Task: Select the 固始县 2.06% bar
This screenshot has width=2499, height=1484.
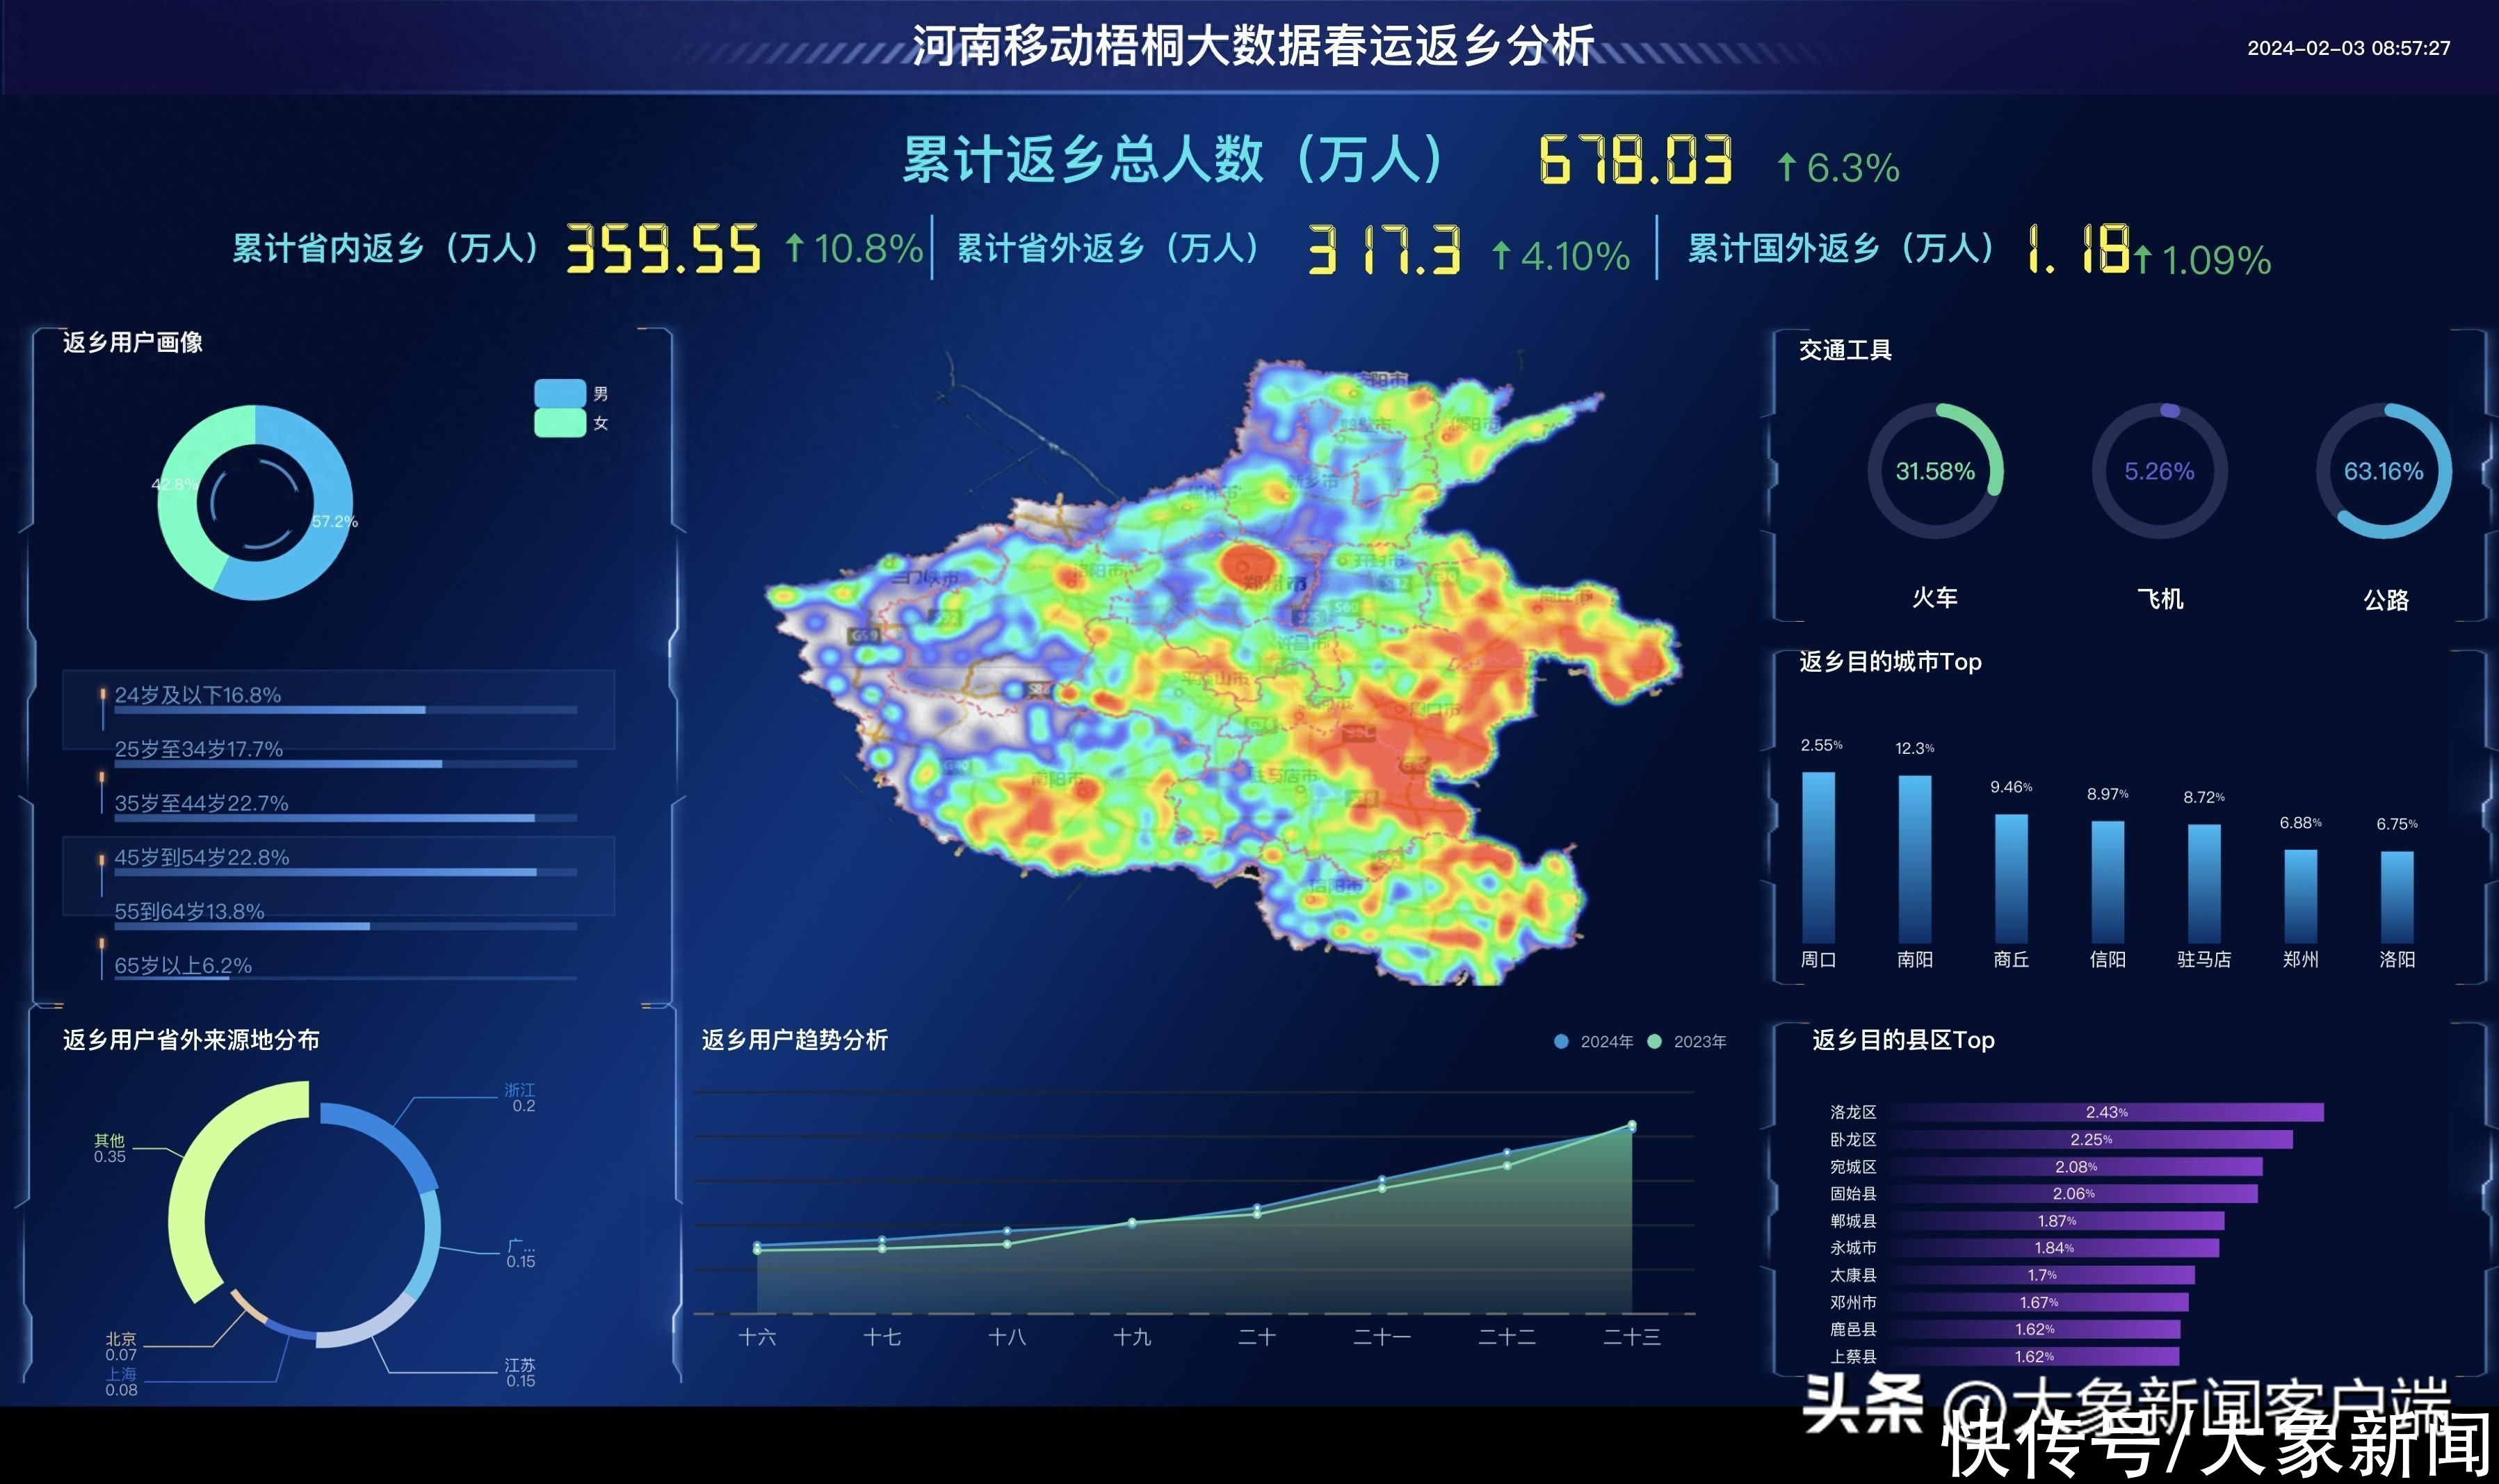Action: [2074, 1194]
